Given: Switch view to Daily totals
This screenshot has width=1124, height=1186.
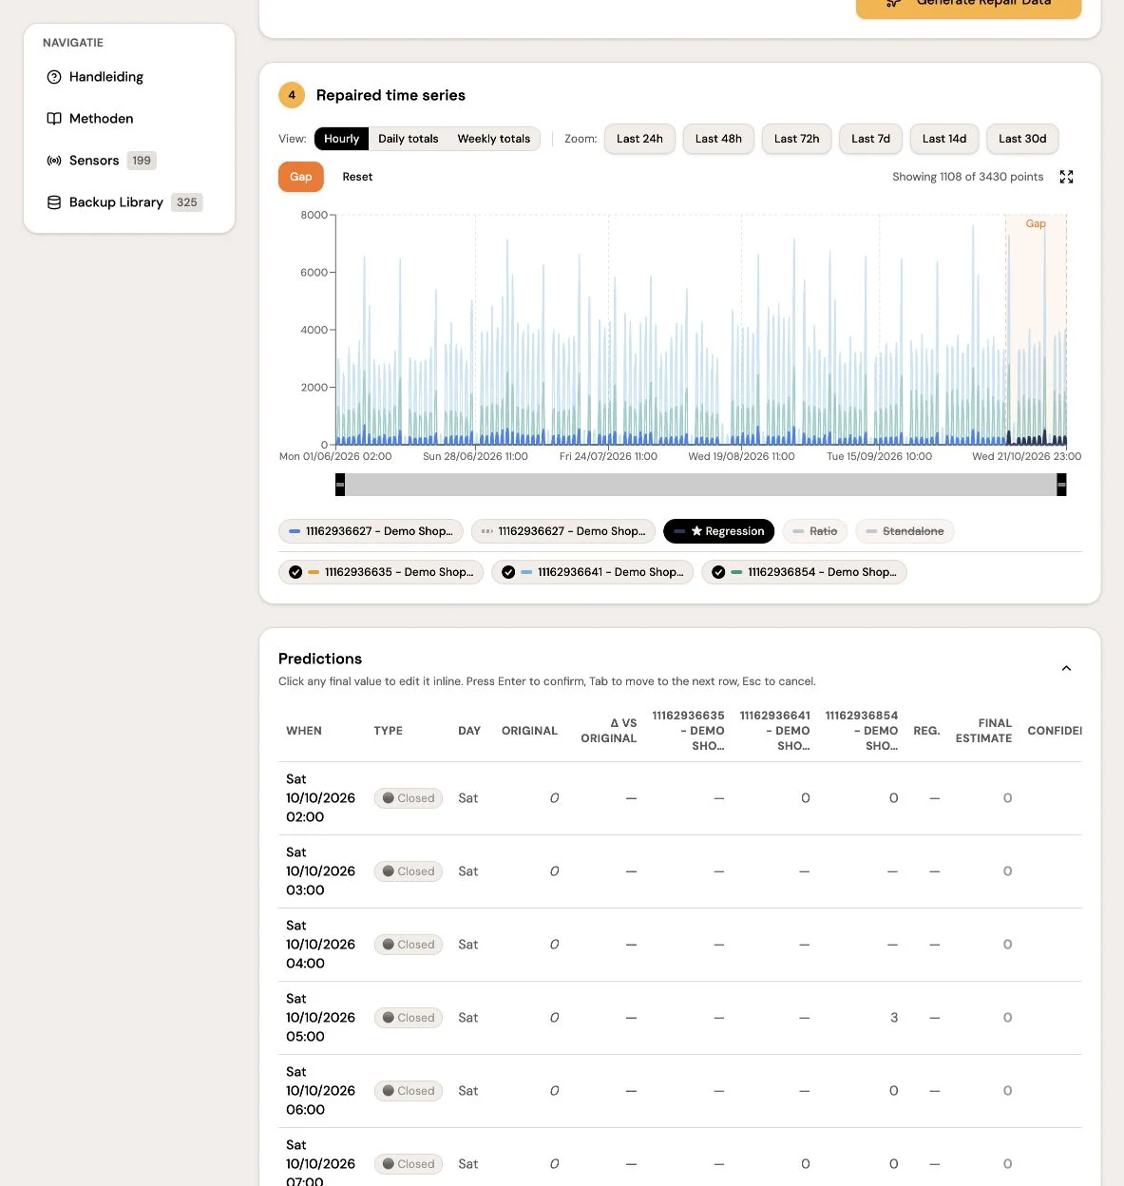Looking at the screenshot, I should [x=409, y=139].
